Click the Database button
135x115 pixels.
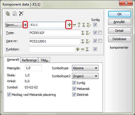coord(120,39)
